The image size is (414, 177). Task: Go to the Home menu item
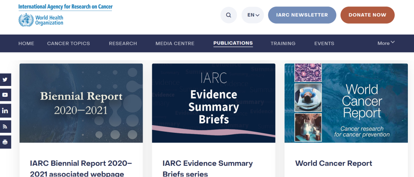click(x=26, y=43)
